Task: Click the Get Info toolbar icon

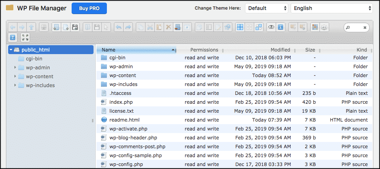Action: 280,27
